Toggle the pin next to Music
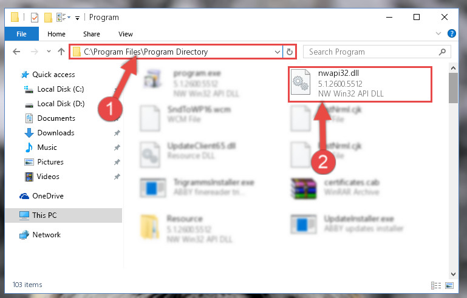This screenshot has height=298, width=467. click(x=117, y=147)
